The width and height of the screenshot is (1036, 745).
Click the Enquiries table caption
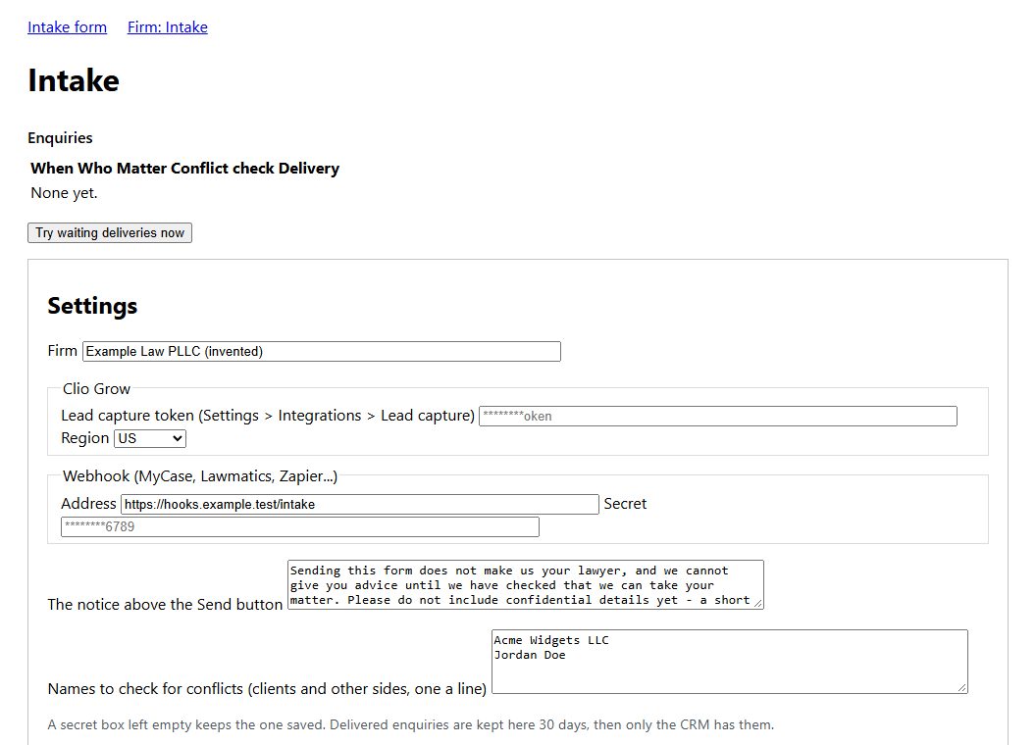point(60,138)
